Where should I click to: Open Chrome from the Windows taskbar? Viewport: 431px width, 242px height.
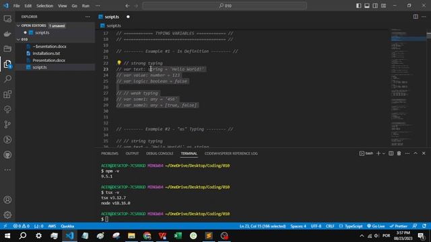tap(147, 236)
